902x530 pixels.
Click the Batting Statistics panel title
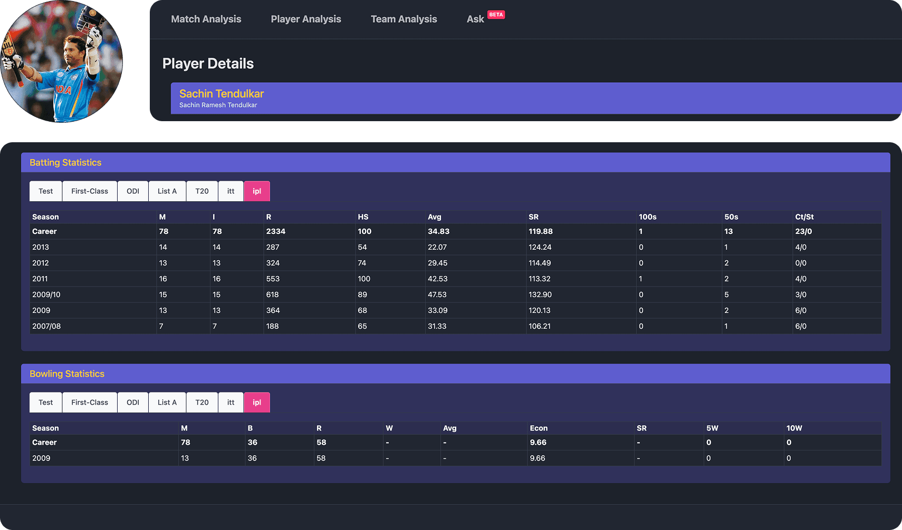[x=65, y=163]
